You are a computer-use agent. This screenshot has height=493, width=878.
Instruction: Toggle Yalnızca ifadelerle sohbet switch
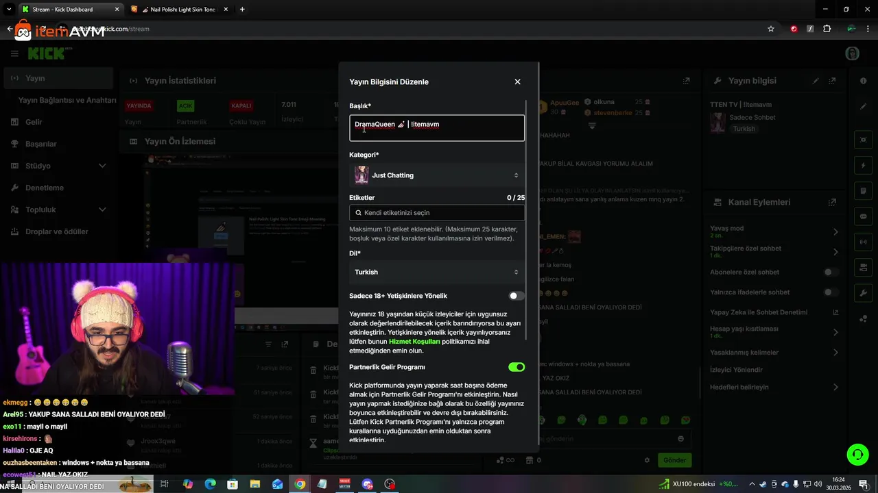(831, 292)
